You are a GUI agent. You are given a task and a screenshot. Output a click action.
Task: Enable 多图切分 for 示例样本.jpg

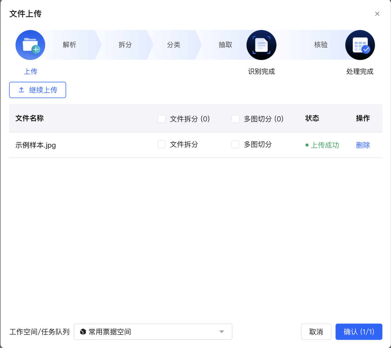pos(235,144)
